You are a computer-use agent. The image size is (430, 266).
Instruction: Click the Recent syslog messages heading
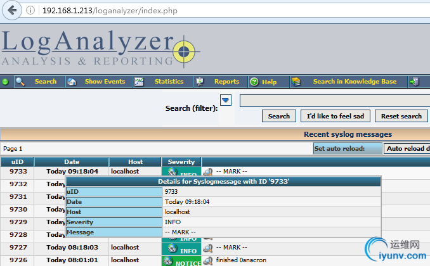point(348,134)
